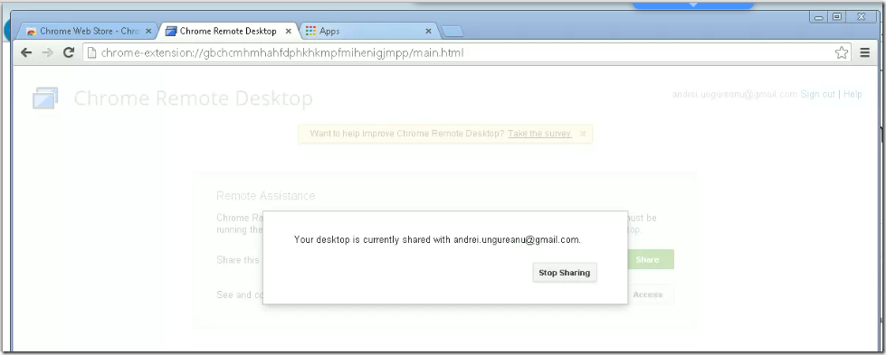886x355 pixels.
Task: Go back with the browser back arrow
Action: pos(26,52)
